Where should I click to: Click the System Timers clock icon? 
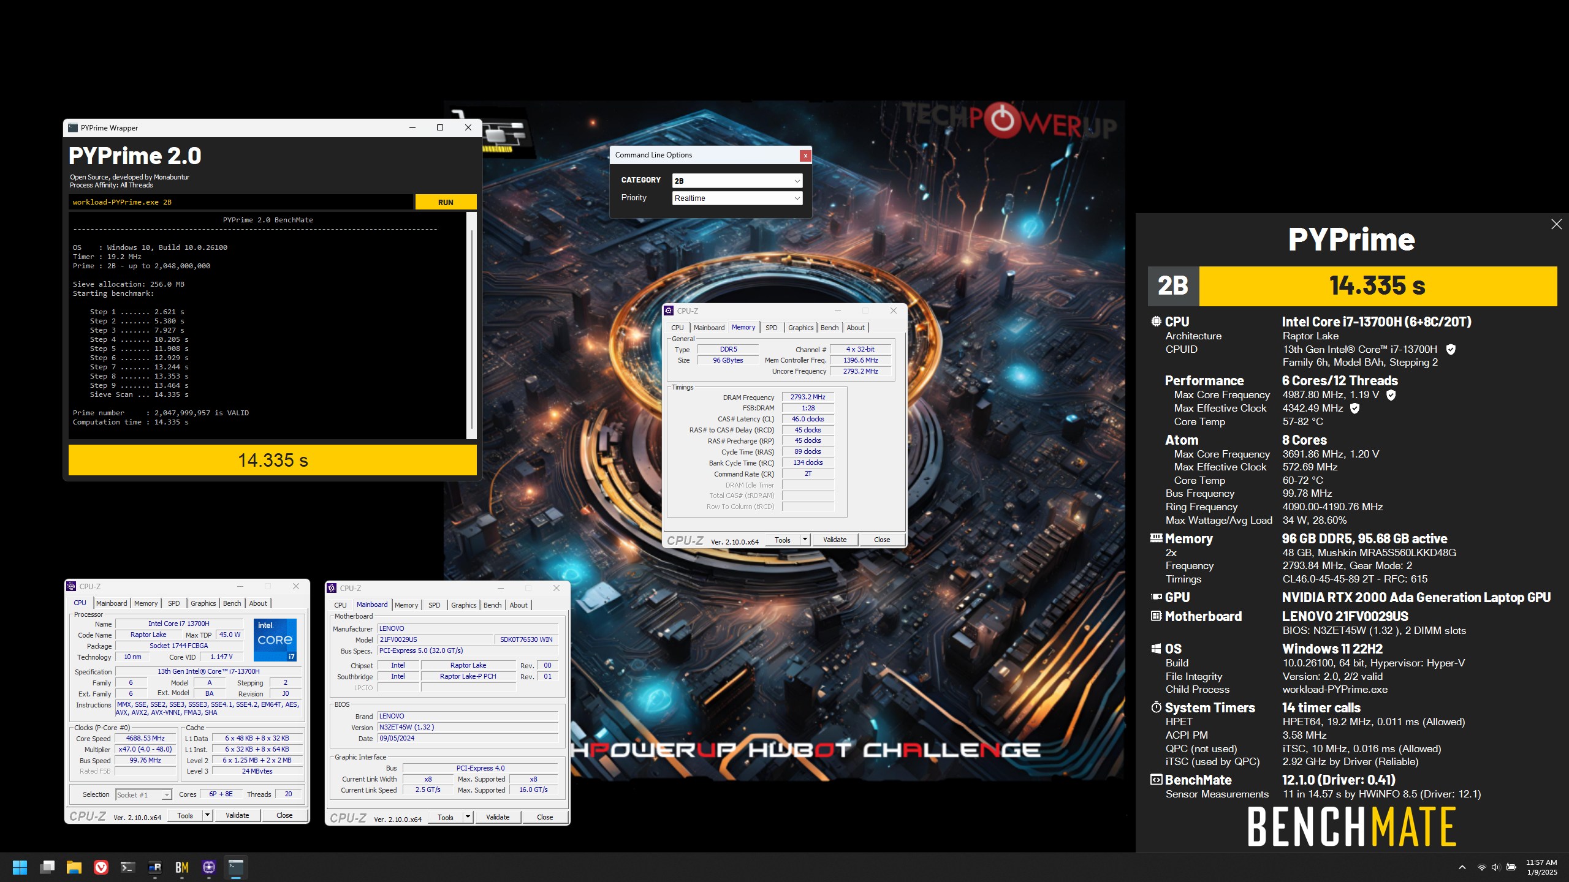pyautogui.click(x=1156, y=707)
